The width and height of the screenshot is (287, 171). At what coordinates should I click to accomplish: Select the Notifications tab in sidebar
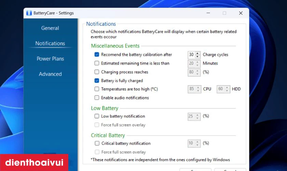point(50,43)
